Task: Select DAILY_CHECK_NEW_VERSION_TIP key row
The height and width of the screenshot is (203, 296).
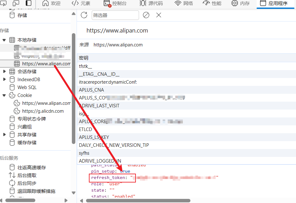Action: [186, 145]
